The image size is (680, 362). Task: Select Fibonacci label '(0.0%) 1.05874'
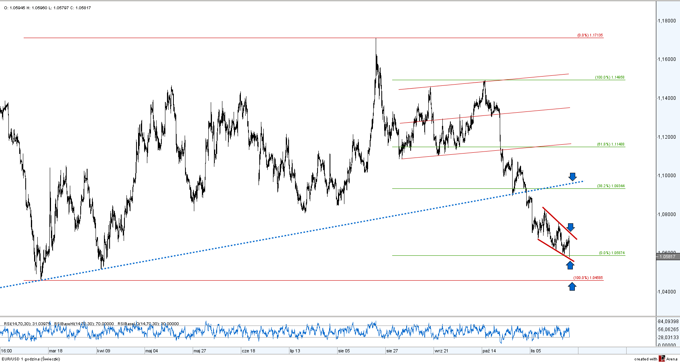tap(612, 253)
